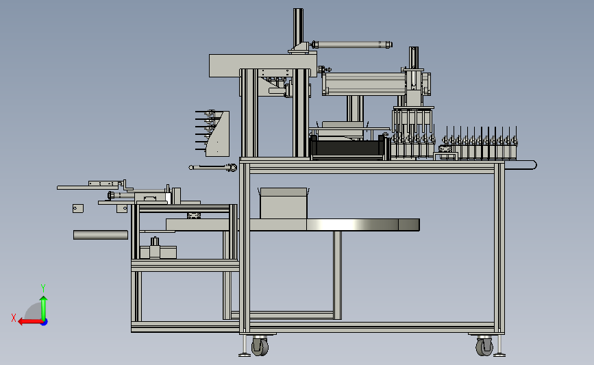Select the wedge-shaped rack with horizontal pins
Viewport: 594px width, 365px height.
click(213, 134)
